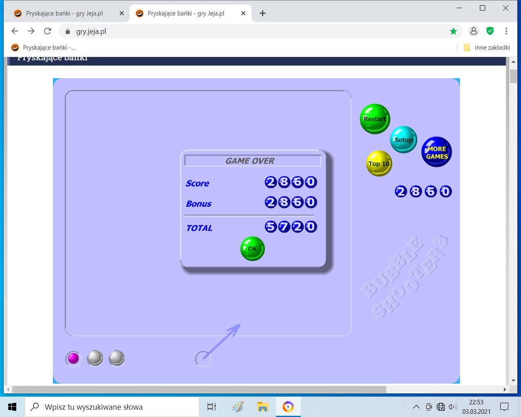Viewport: 521px width, 417px height.
Task: Close the first browser tab
Action: click(x=122, y=13)
